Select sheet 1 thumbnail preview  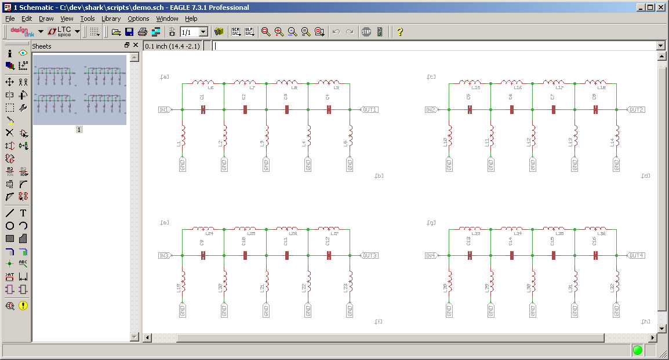coord(79,90)
